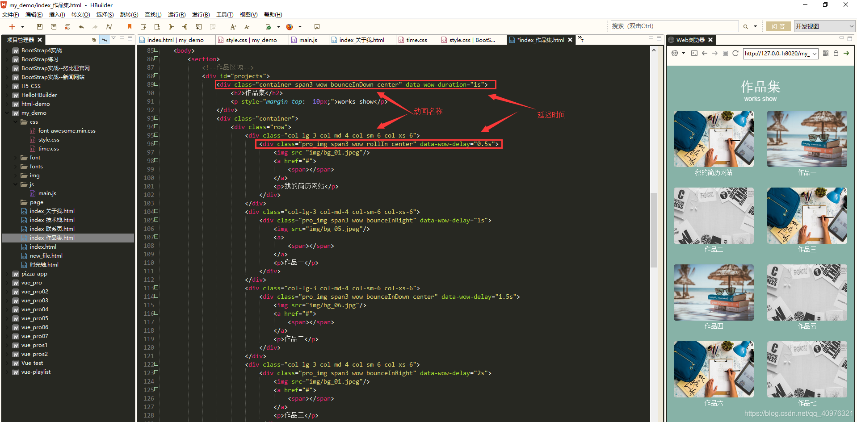Click the green Run in browser icon
The width and height of the screenshot is (857, 422).
pyautogui.click(x=268, y=27)
